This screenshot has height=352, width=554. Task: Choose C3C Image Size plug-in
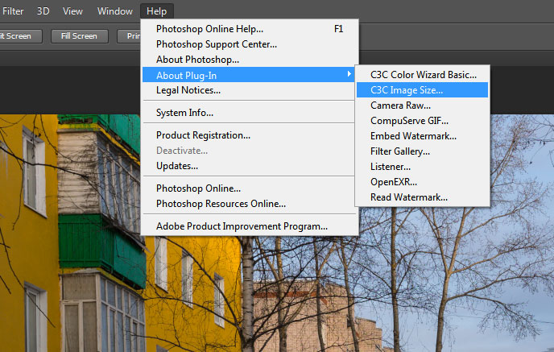click(423, 90)
